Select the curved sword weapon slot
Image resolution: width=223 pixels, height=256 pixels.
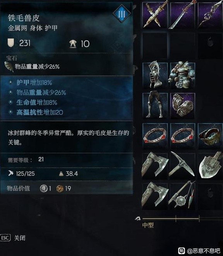coord(183,15)
